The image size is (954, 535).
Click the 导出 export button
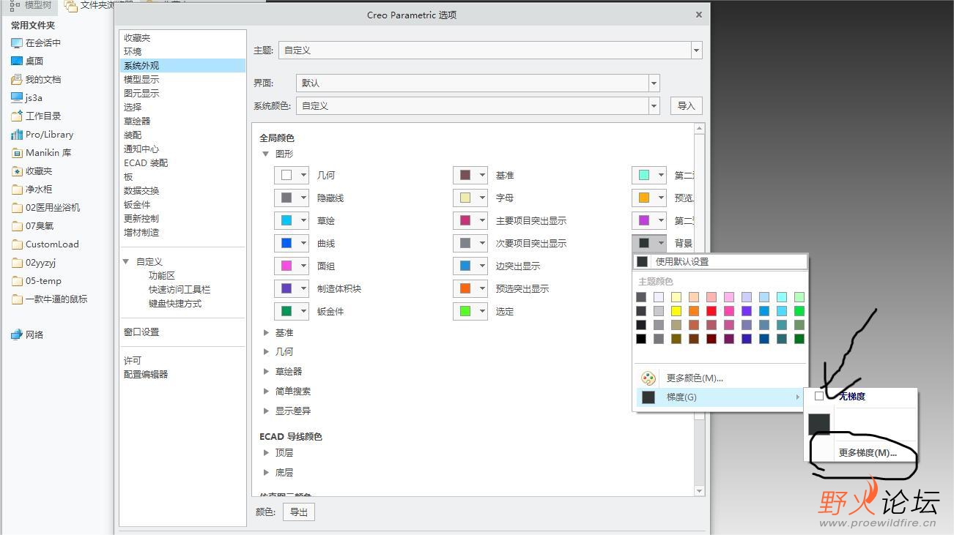[x=299, y=512]
